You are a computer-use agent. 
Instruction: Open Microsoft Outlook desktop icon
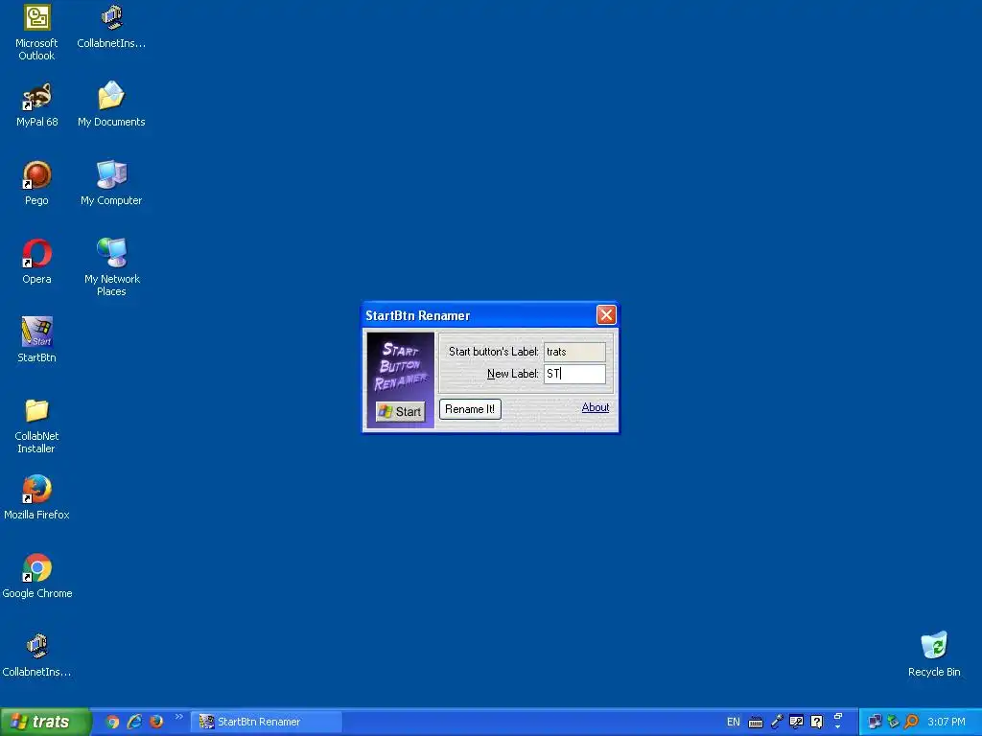pyautogui.click(x=36, y=32)
